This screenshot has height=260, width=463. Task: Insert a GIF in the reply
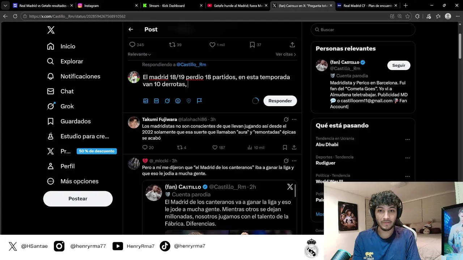point(156,101)
